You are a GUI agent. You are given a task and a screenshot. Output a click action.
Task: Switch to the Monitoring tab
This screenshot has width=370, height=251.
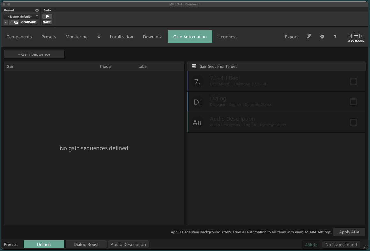tap(76, 37)
